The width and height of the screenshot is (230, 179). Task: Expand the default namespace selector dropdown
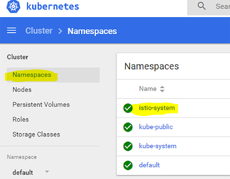pos(47,172)
